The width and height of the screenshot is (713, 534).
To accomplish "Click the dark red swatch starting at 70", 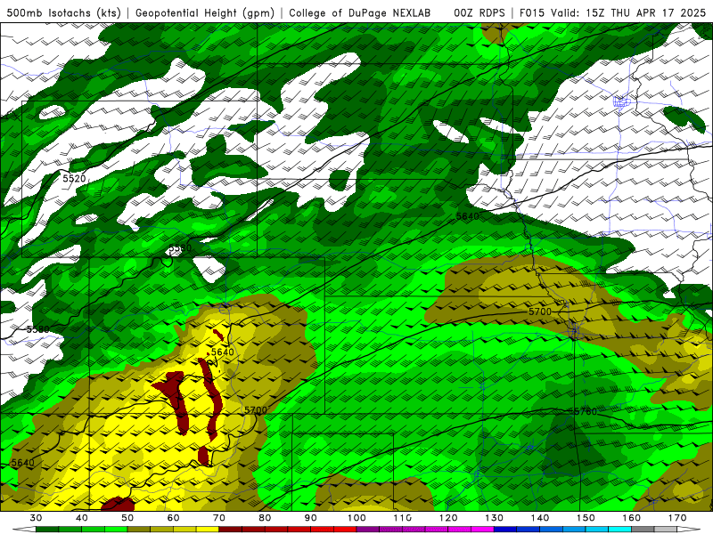I will (231, 530).
